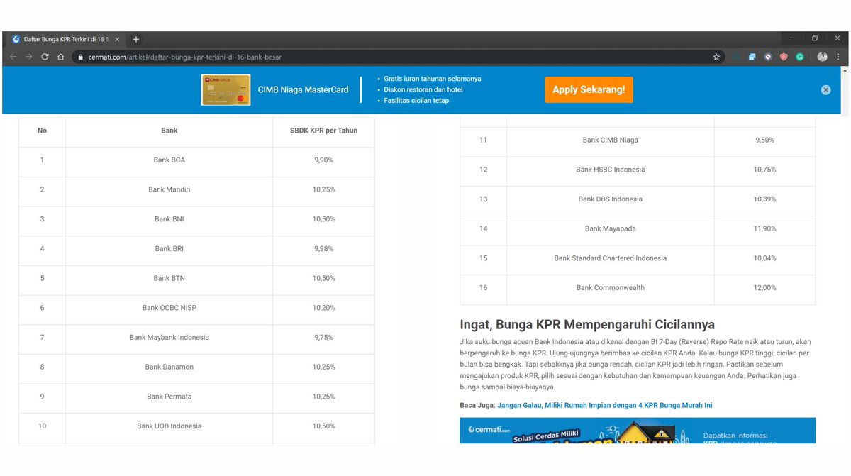Click the Fasilitas cicilan tetap bullet

point(416,101)
